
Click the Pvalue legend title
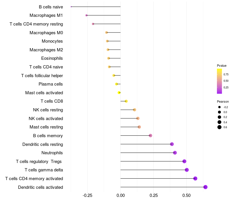222,66
